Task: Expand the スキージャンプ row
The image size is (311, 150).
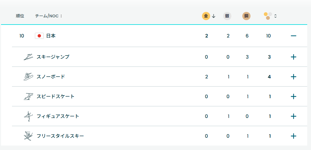Action: [293, 57]
